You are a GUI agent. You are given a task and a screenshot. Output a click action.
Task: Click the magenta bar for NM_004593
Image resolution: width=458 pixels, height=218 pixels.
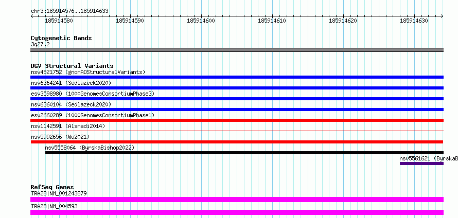[x=237, y=212]
